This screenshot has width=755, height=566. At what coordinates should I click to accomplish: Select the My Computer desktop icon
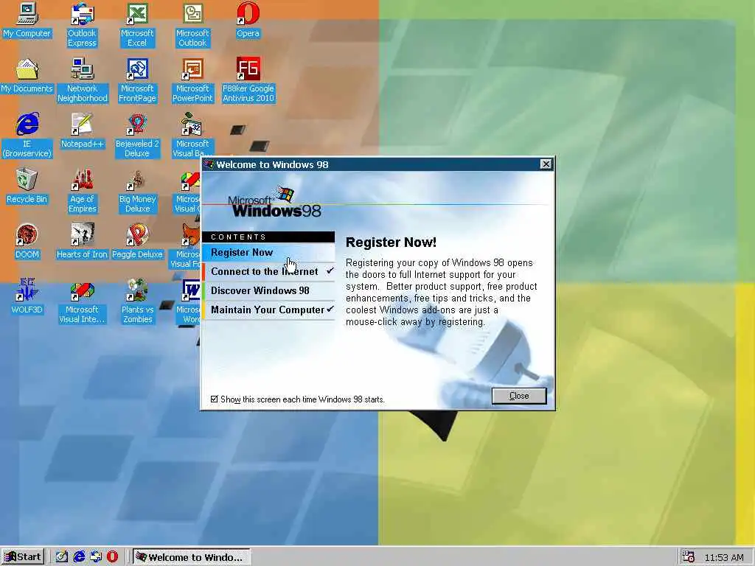click(27, 20)
